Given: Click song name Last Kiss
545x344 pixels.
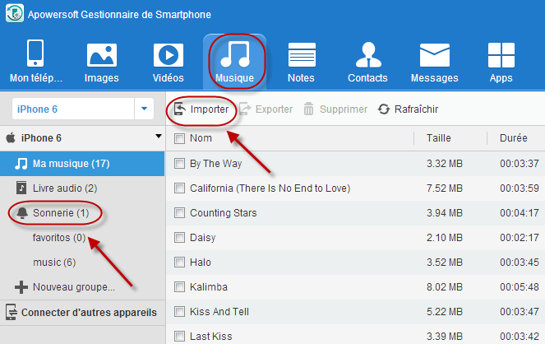Looking at the screenshot, I should click(211, 337).
